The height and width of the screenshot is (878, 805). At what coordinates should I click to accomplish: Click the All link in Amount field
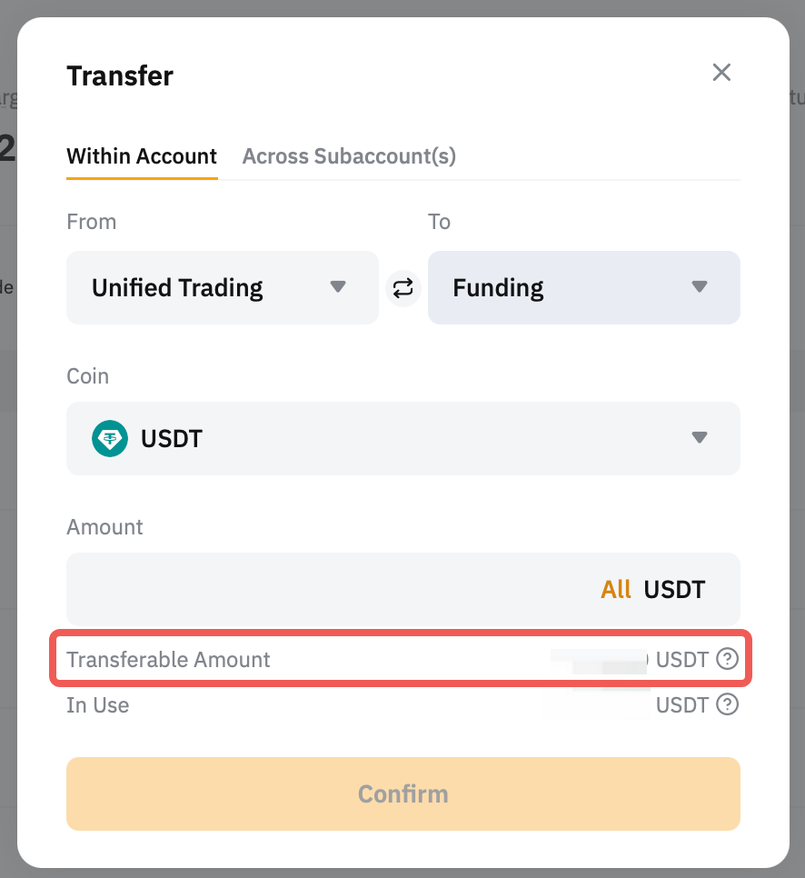click(x=616, y=590)
